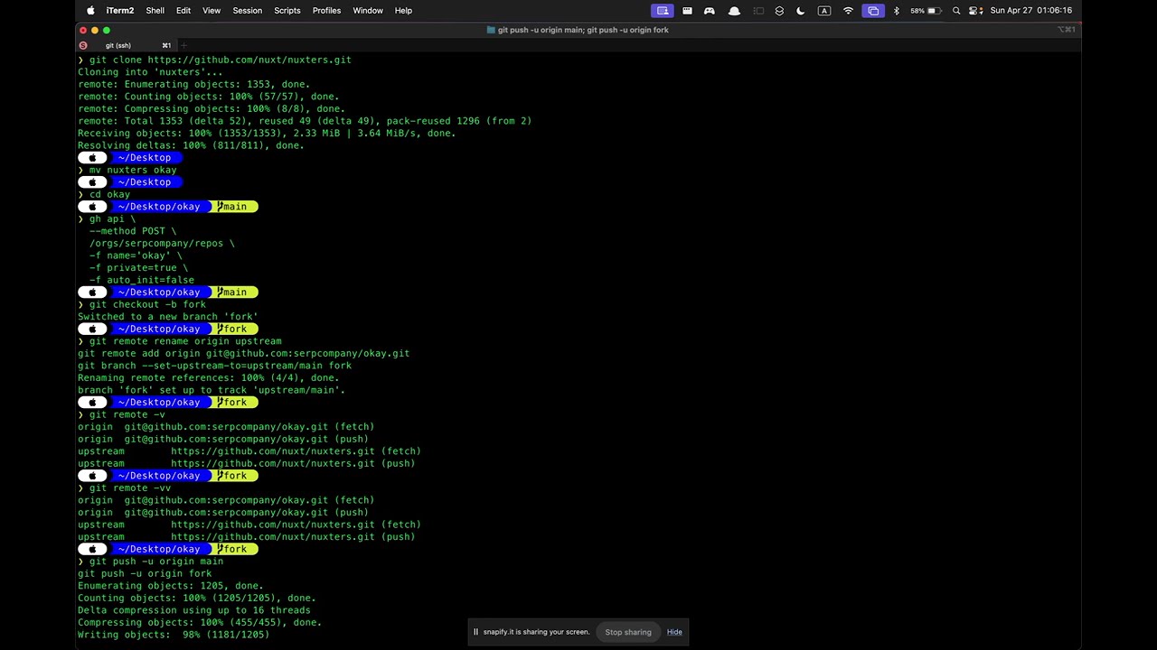The image size is (1157, 650).
Task: Click 'git remote rename origin upstream' command
Action: pyautogui.click(x=185, y=341)
